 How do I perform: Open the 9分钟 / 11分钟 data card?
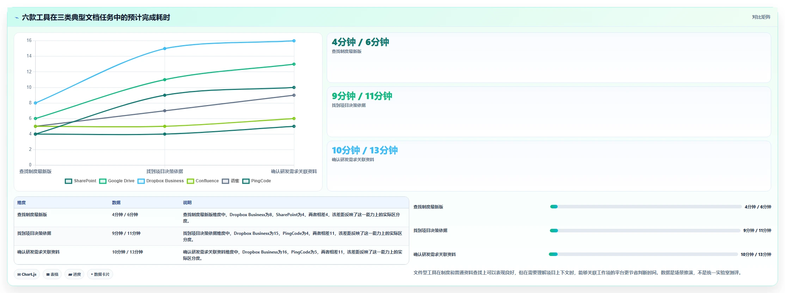[549, 112]
